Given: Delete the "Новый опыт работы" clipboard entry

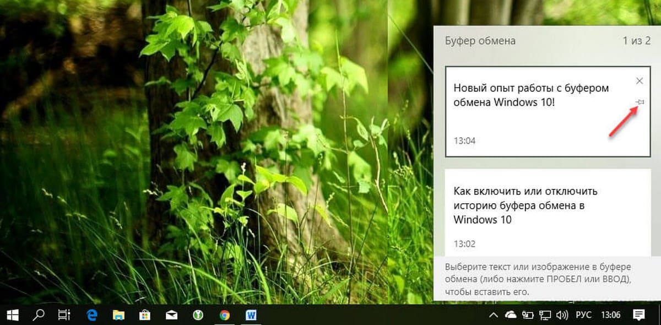Looking at the screenshot, I should click(x=640, y=81).
